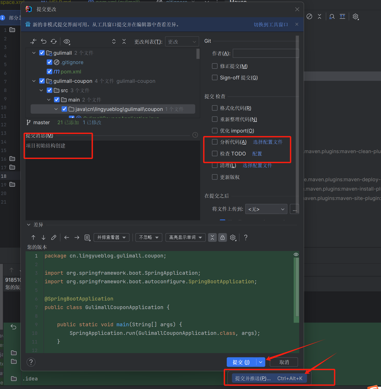Open the 并排查看器 viewer dropdown
This screenshot has height=389, width=381.
pos(112,237)
